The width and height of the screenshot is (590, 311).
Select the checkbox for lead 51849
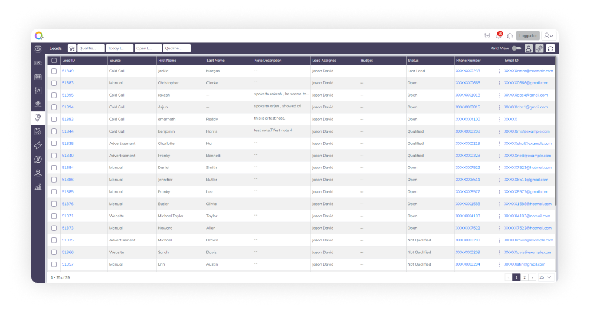(x=54, y=71)
